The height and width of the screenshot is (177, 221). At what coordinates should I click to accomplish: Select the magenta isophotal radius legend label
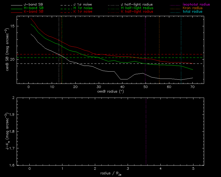point(196,5)
